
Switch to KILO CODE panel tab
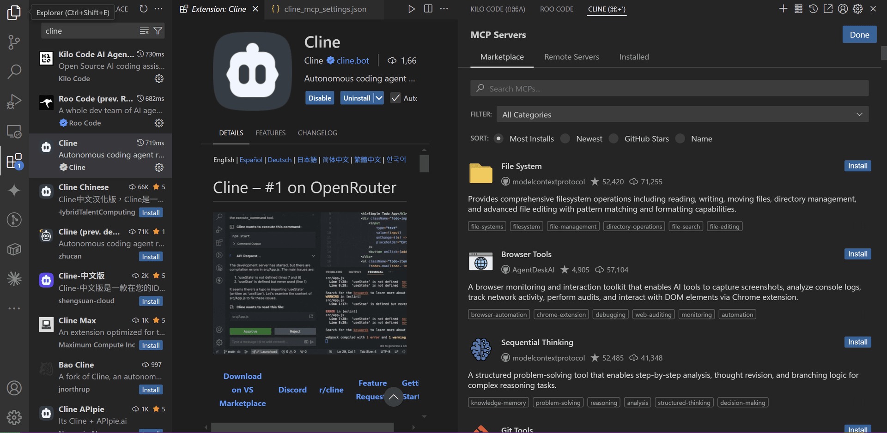(x=498, y=9)
